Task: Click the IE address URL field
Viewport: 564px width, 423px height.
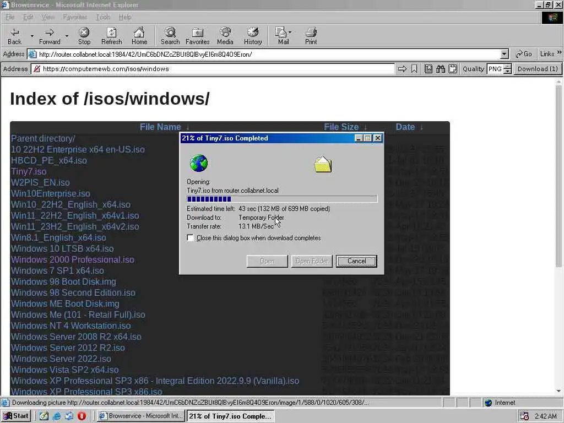Action: click(269, 55)
